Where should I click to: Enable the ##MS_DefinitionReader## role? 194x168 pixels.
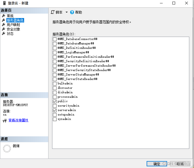click(x=55, y=48)
